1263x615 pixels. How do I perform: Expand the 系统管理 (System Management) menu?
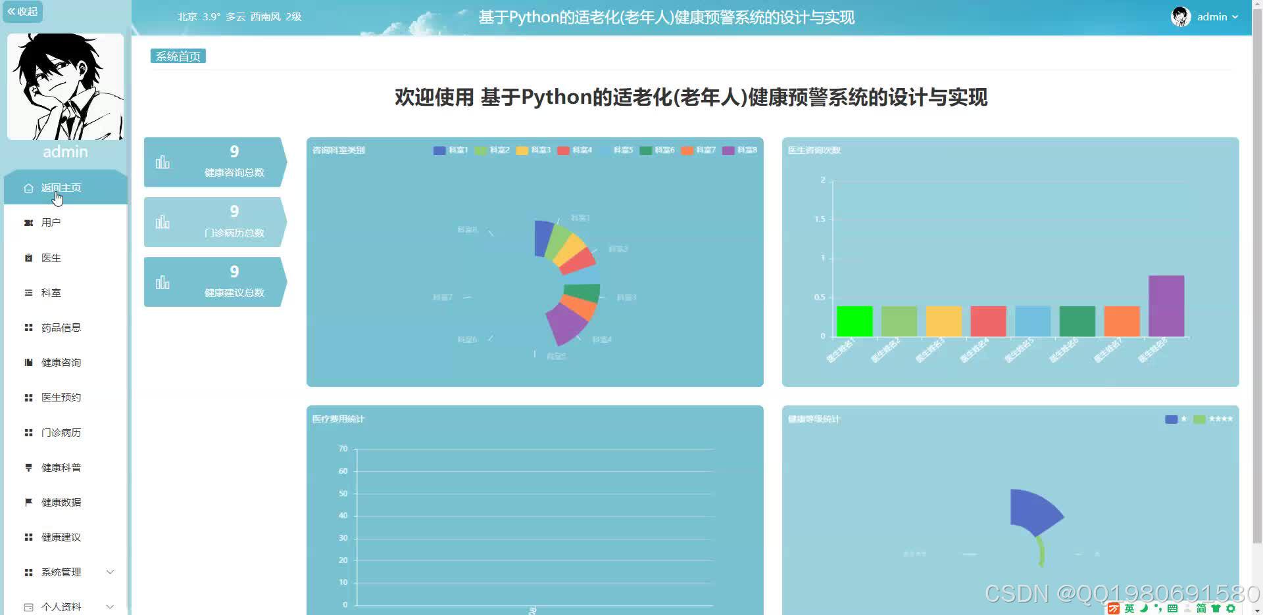point(61,572)
